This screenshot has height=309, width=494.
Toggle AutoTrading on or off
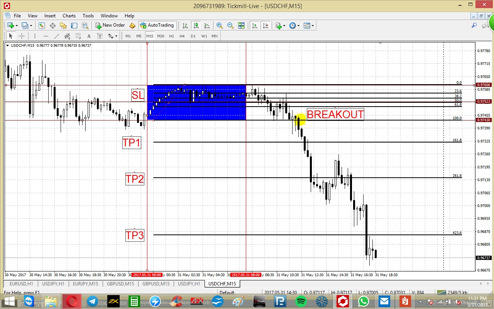click(x=157, y=25)
